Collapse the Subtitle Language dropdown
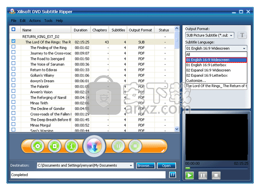This screenshot has width=279, height=192. (x=244, y=48)
